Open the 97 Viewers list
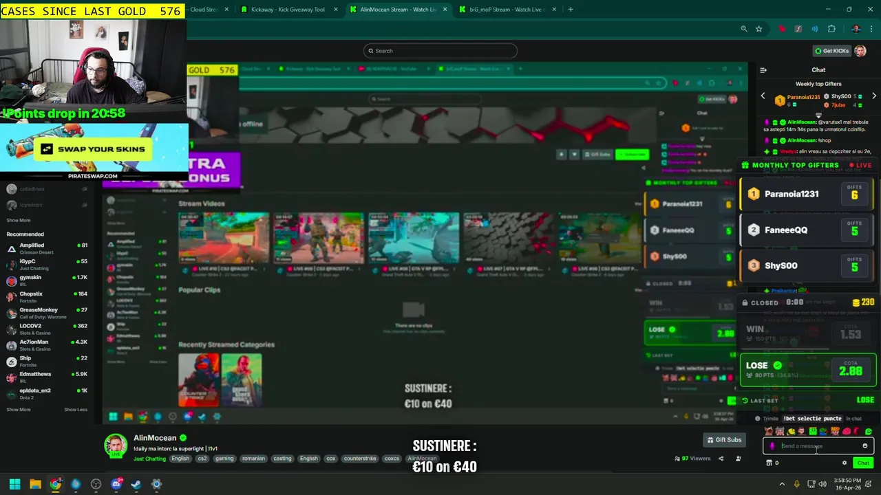Viewport: 881px width, 495px height. pos(693,459)
